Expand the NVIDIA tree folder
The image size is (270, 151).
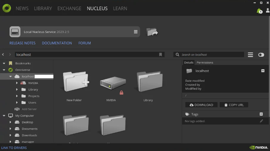point(17,83)
